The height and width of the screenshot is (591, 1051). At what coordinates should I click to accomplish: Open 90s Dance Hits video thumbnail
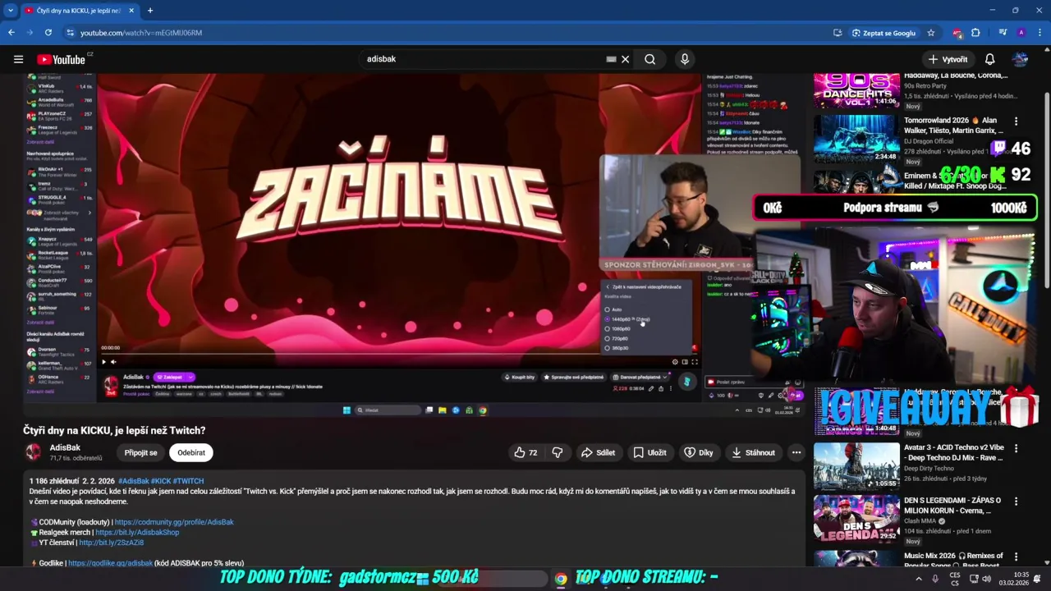pos(856,90)
